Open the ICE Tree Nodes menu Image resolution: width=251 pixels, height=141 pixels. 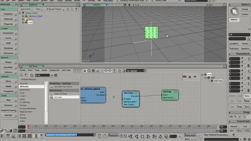(x=44, y=70)
